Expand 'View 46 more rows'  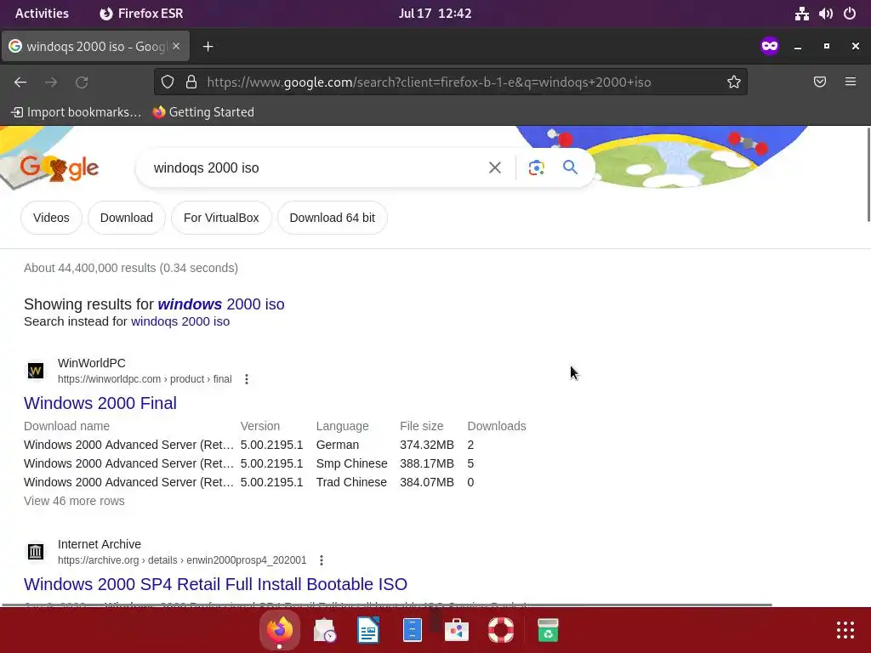pyautogui.click(x=74, y=501)
